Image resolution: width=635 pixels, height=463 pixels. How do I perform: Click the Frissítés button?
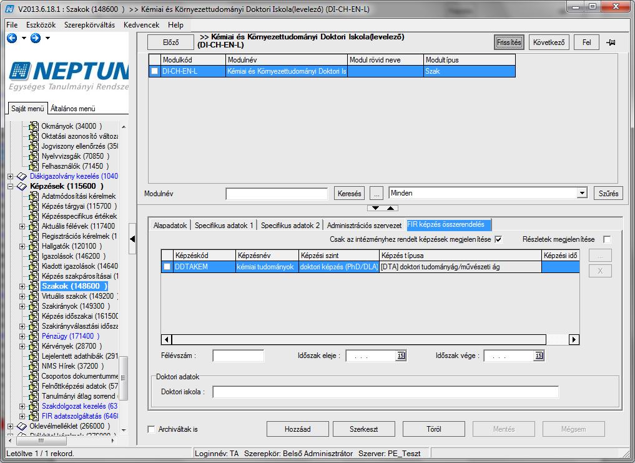[509, 42]
